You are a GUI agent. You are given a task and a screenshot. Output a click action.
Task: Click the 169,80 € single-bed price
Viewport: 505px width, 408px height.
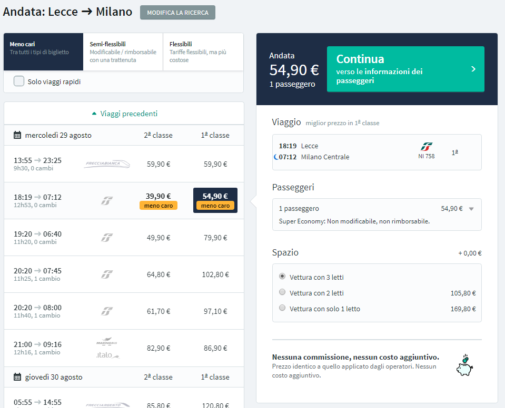tap(463, 309)
